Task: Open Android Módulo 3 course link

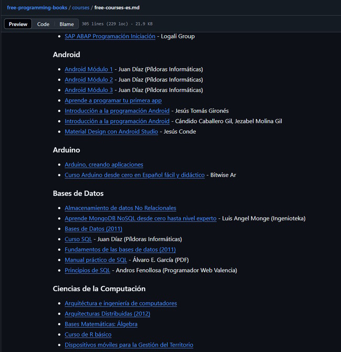Action: point(89,90)
